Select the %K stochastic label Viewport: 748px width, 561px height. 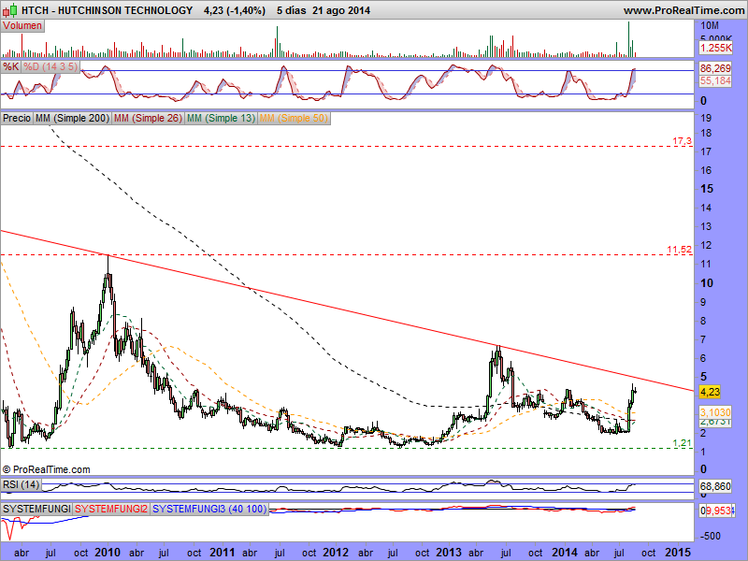[x=10, y=66]
